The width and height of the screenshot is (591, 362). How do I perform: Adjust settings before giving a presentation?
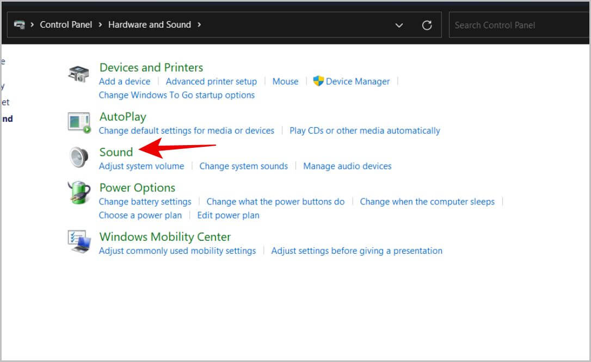point(357,251)
